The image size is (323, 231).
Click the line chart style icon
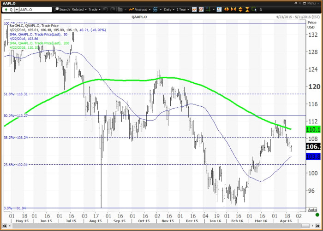[194, 10]
